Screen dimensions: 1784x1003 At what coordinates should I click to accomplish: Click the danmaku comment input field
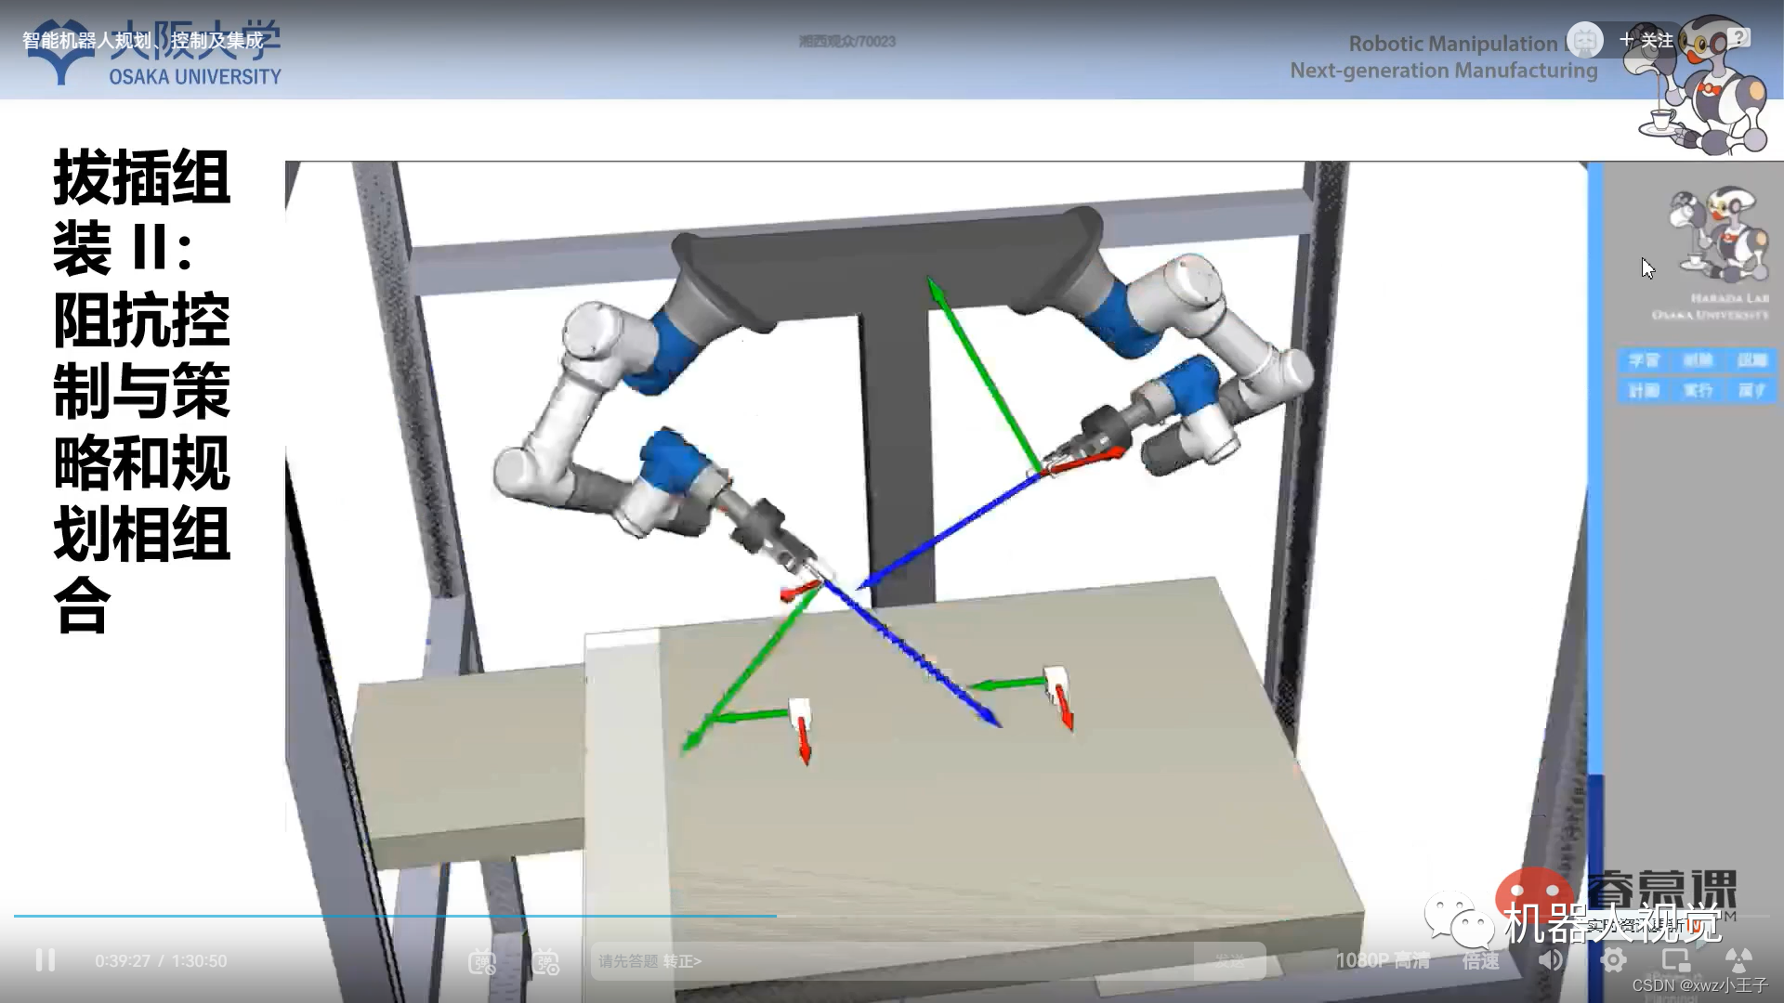click(x=892, y=961)
